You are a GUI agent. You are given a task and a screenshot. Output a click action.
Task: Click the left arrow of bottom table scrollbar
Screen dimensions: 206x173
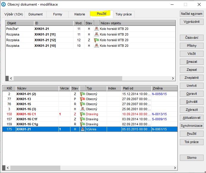point(8,168)
